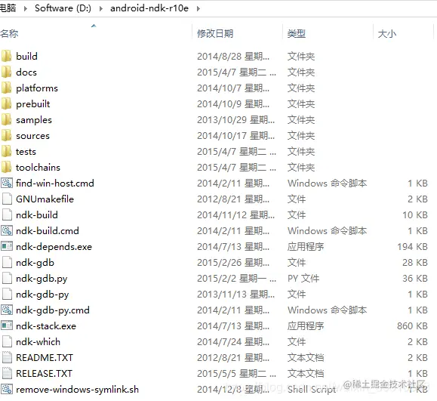The image size is (437, 401).
Task: Select the sources folder icon
Action: pyautogui.click(x=6, y=135)
